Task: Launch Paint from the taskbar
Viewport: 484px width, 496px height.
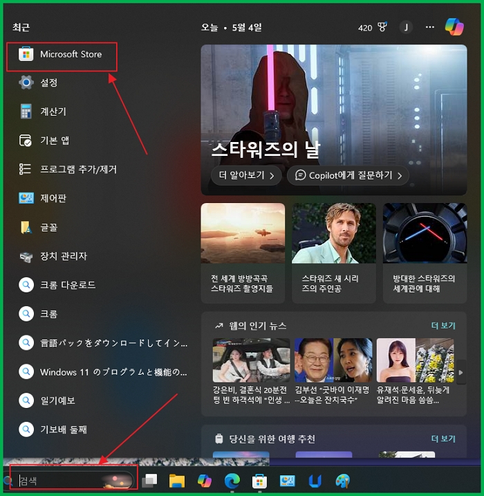Action: pos(342,481)
